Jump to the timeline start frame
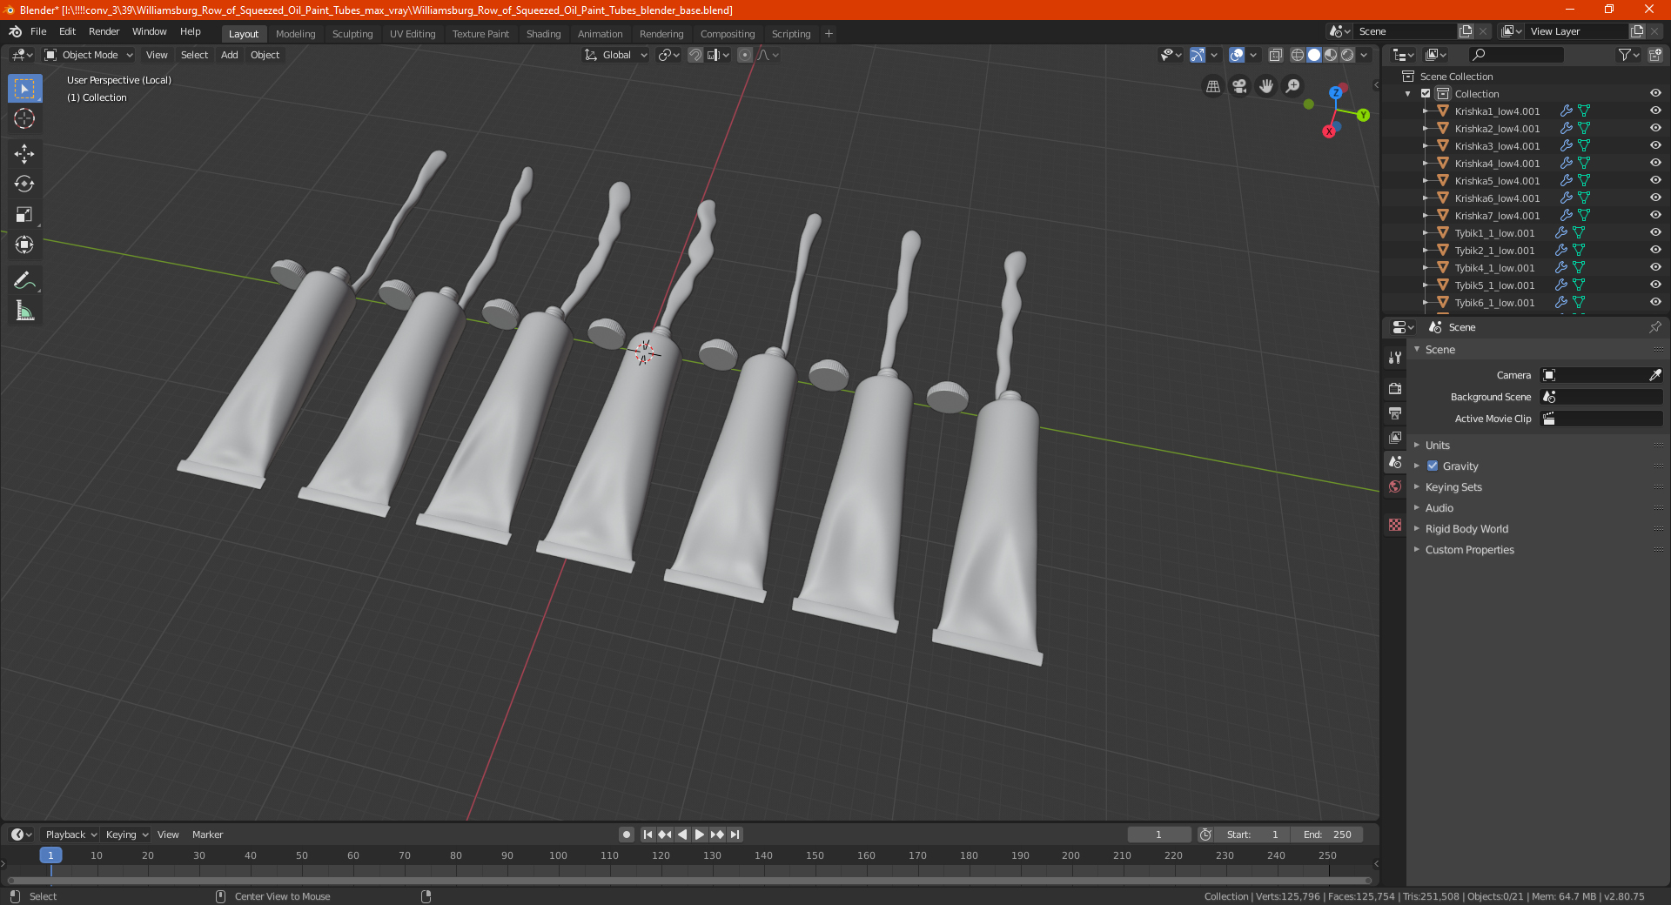Image resolution: width=1671 pixels, height=905 pixels. (x=648, y=835)
